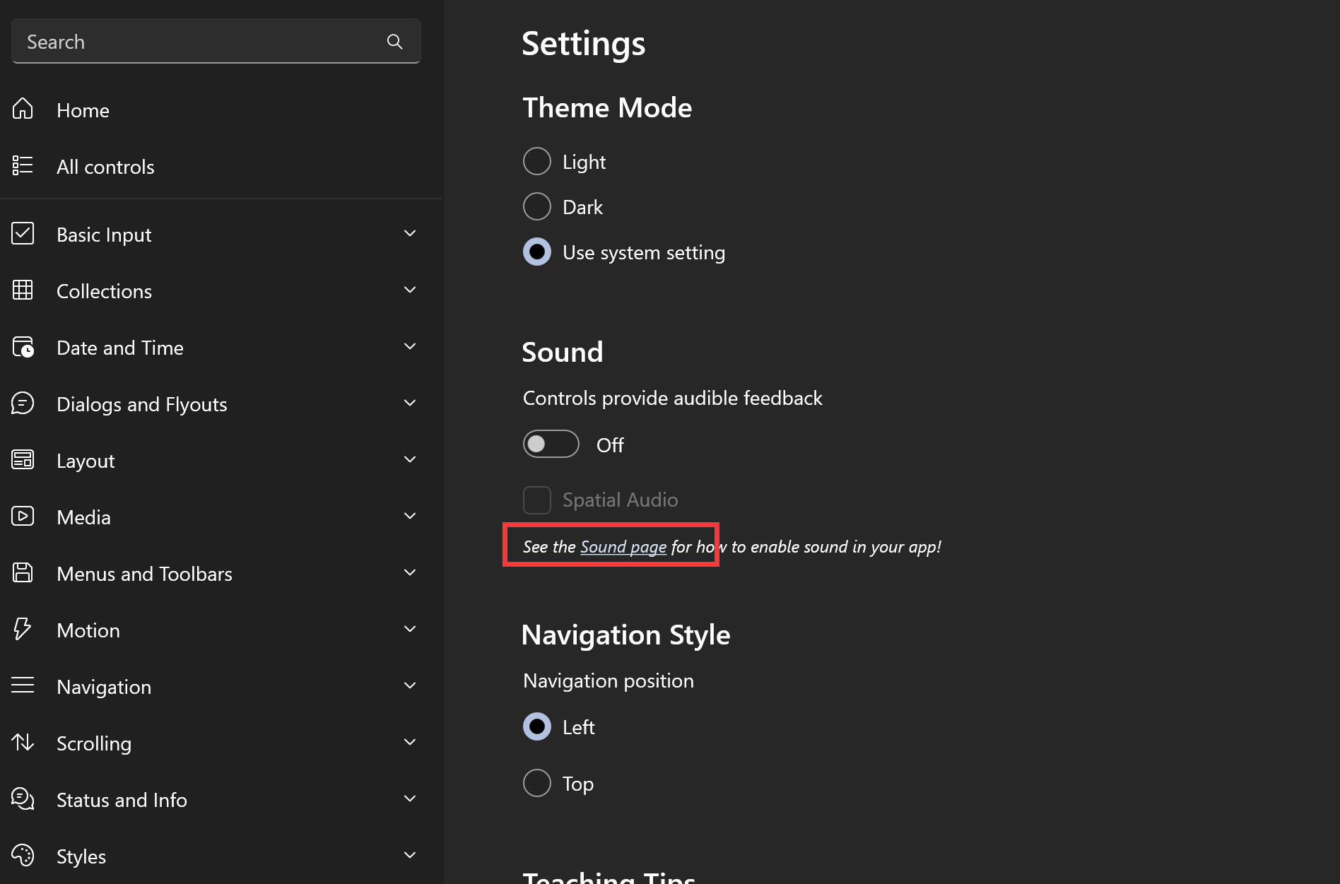Click the Media play icon
This screenshot has width=1340, height=884.
pos(23,517)
